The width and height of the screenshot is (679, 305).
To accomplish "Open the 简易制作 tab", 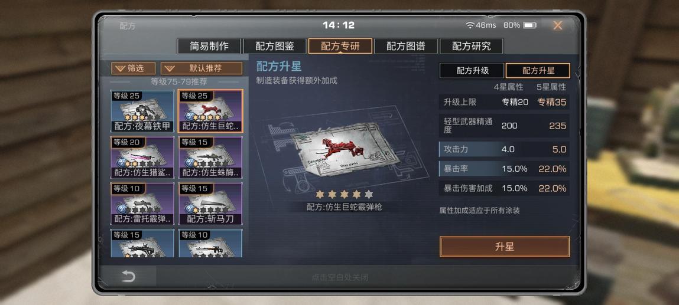I will click(x=209, y=46).
